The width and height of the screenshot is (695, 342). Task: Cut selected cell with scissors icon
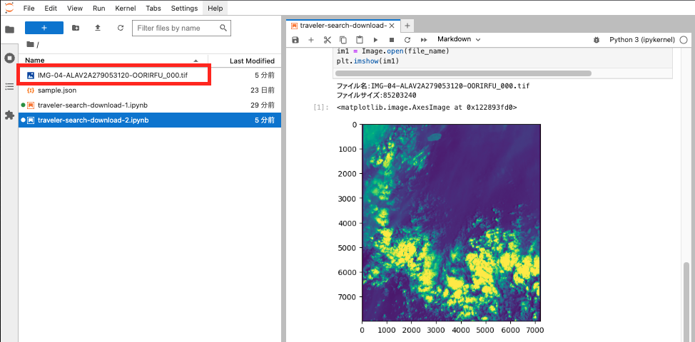click(327, 40)
